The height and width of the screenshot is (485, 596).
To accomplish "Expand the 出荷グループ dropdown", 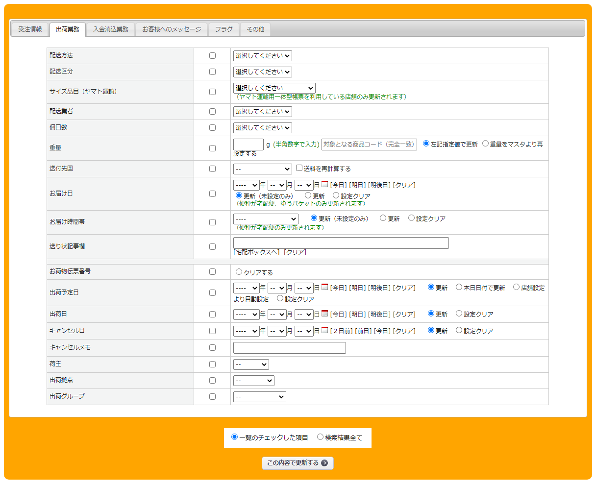I will (x=259, y=397).
